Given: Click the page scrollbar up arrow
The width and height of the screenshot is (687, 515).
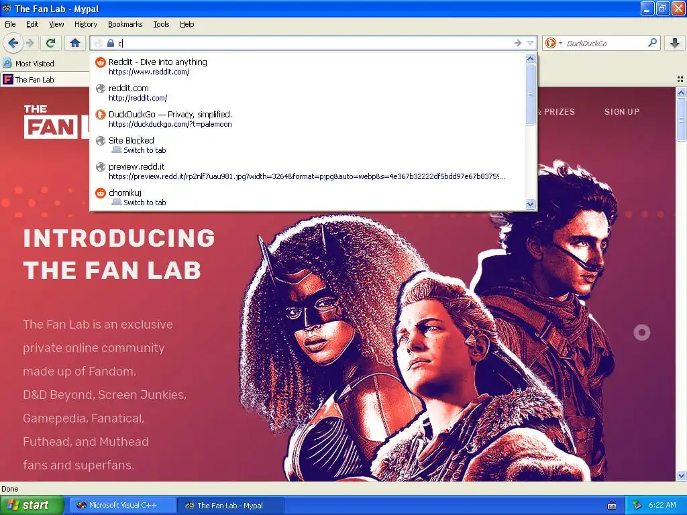Looking at the screenshot, I should pyautogui.click(x=681, y=93).
